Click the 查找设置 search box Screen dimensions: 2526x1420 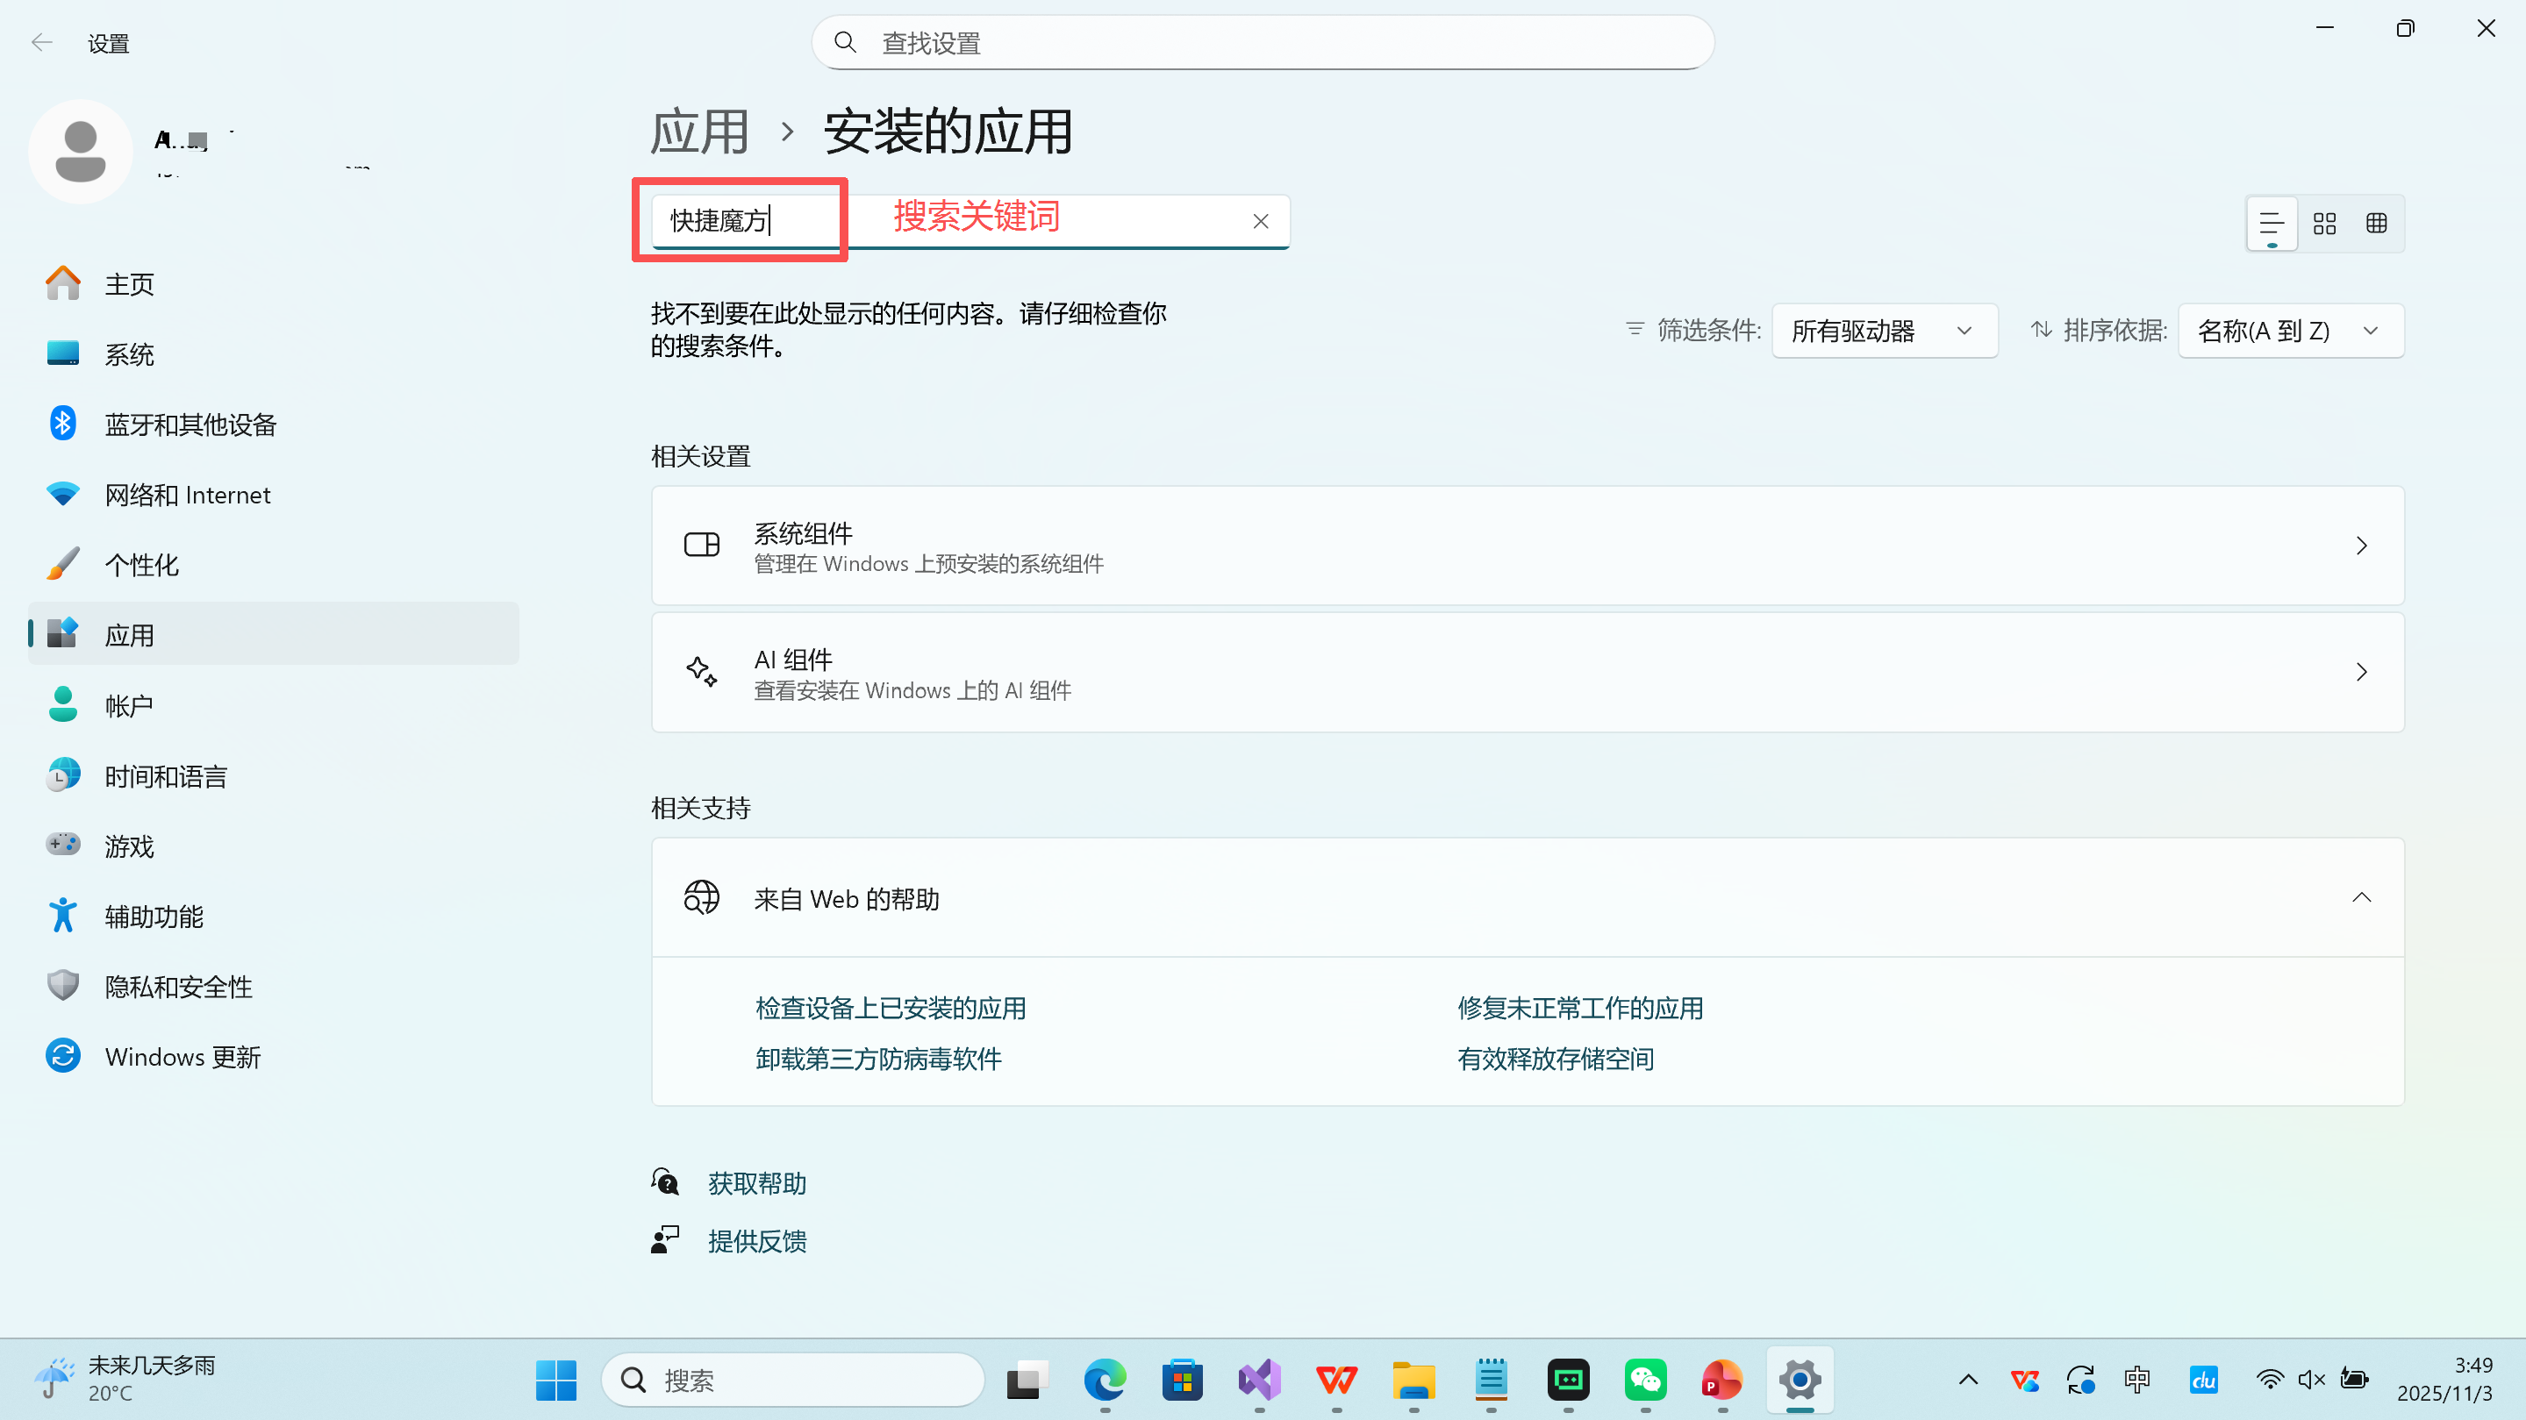[1262, 41]
